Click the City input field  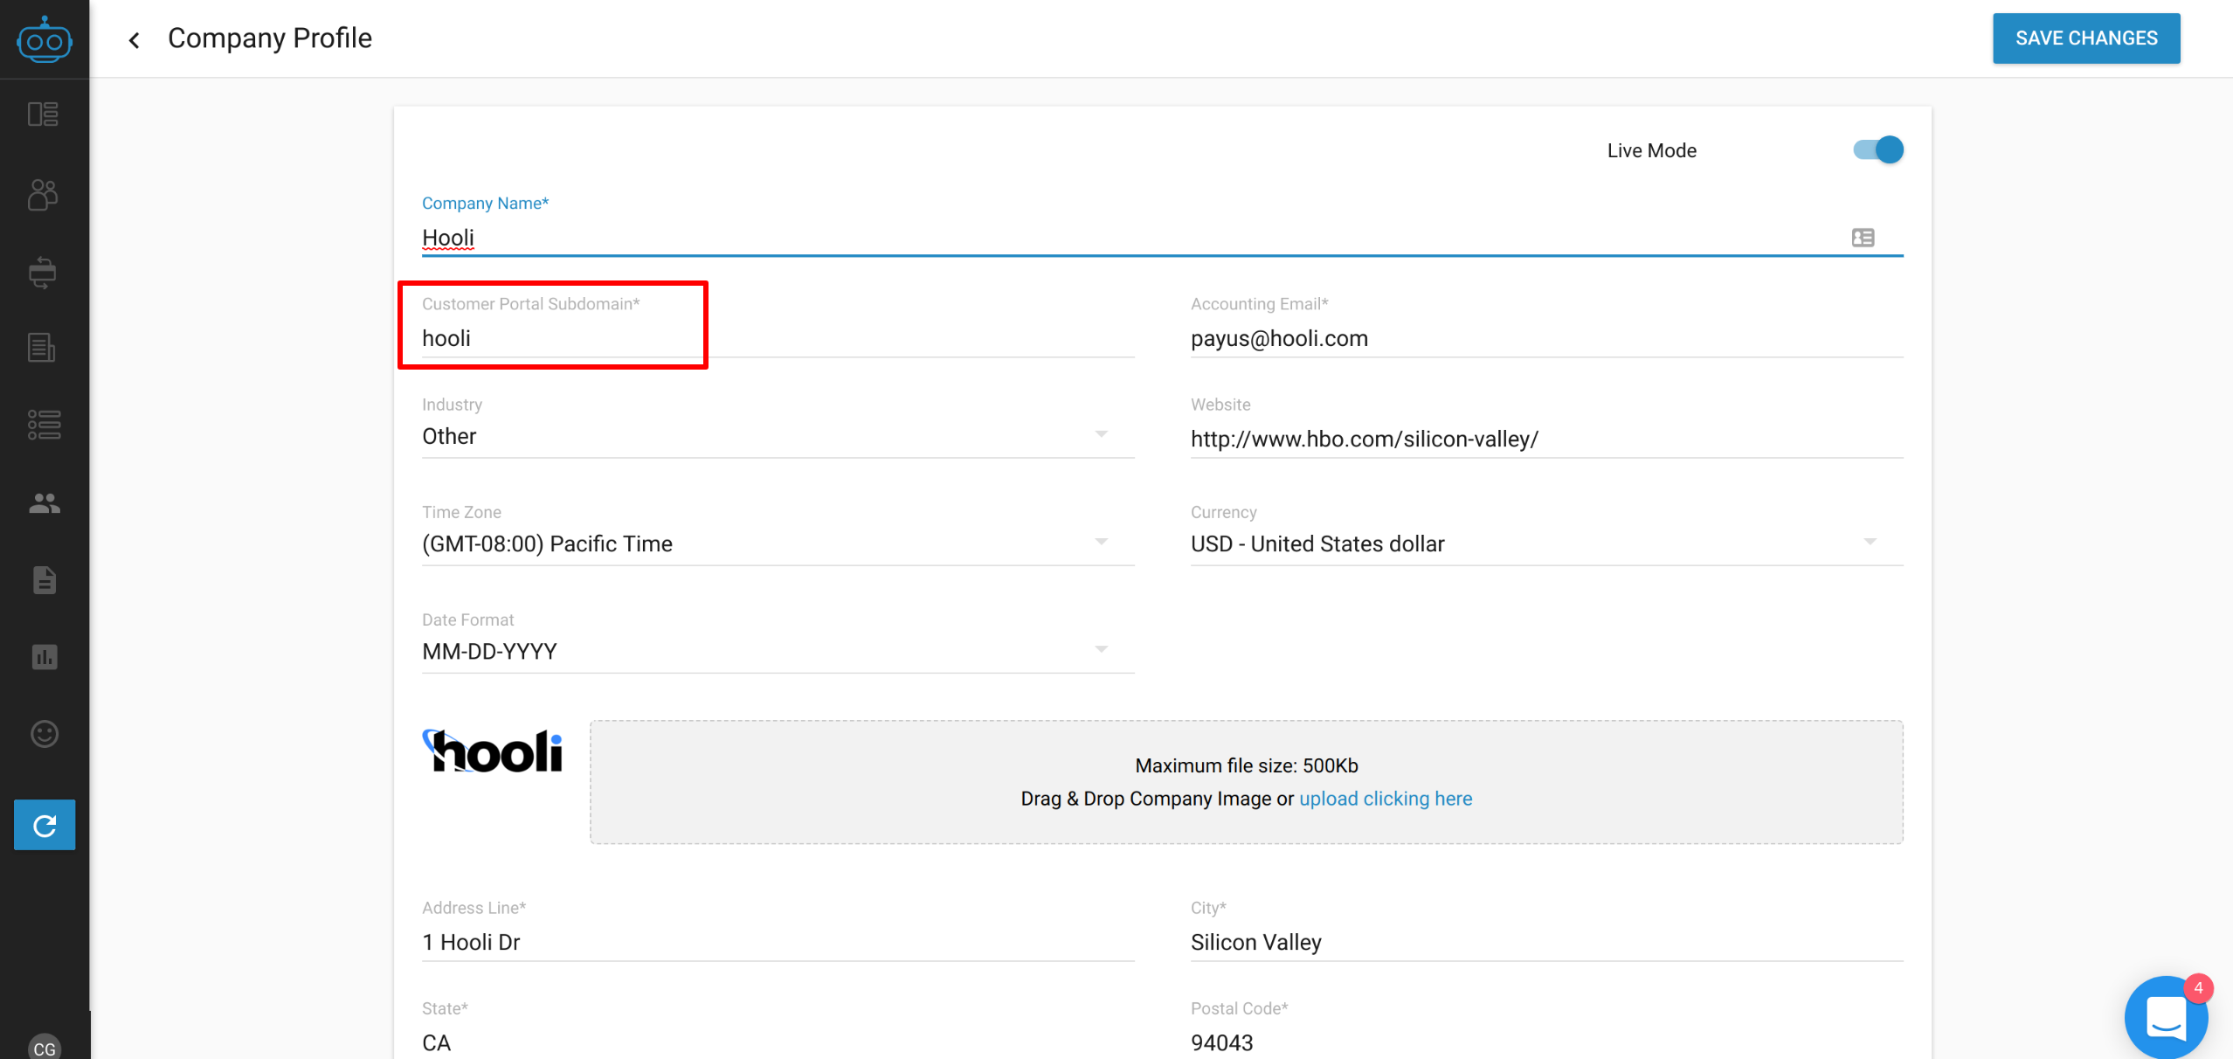tap(1546, 942)
